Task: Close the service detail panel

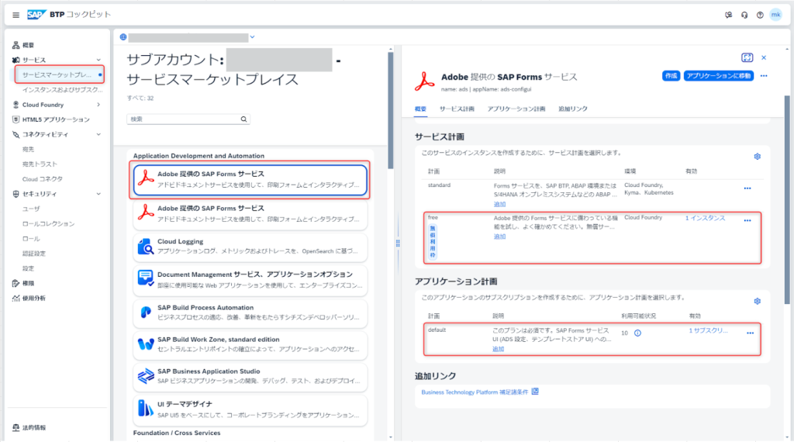Action: pos(764,57)
